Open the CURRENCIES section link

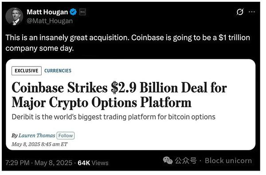tap(58, 71)
